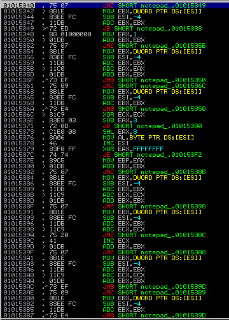229x320 pixels.
Task: Select the ADC EAX,EAX instruction
Action: click(x=123, y=68)
